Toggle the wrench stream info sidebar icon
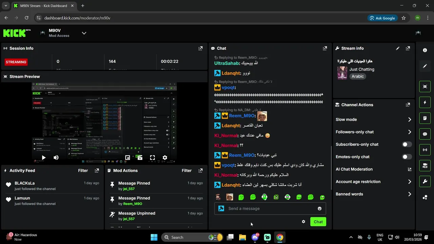The width and height of the screenshot is (434, 244). pyautogui.click(x=425, y=181)
